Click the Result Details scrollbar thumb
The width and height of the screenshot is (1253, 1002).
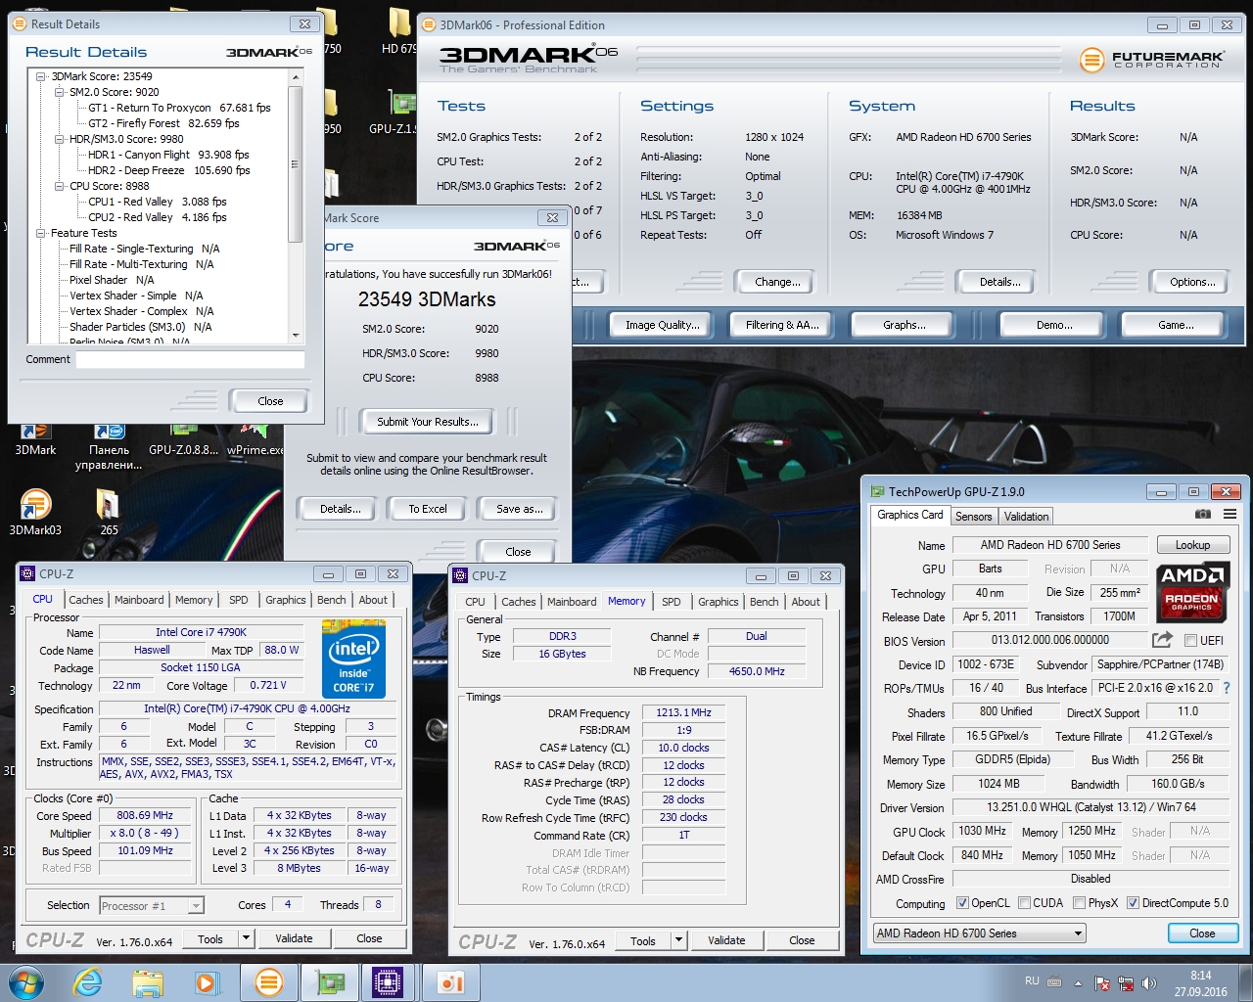point(296,163)
